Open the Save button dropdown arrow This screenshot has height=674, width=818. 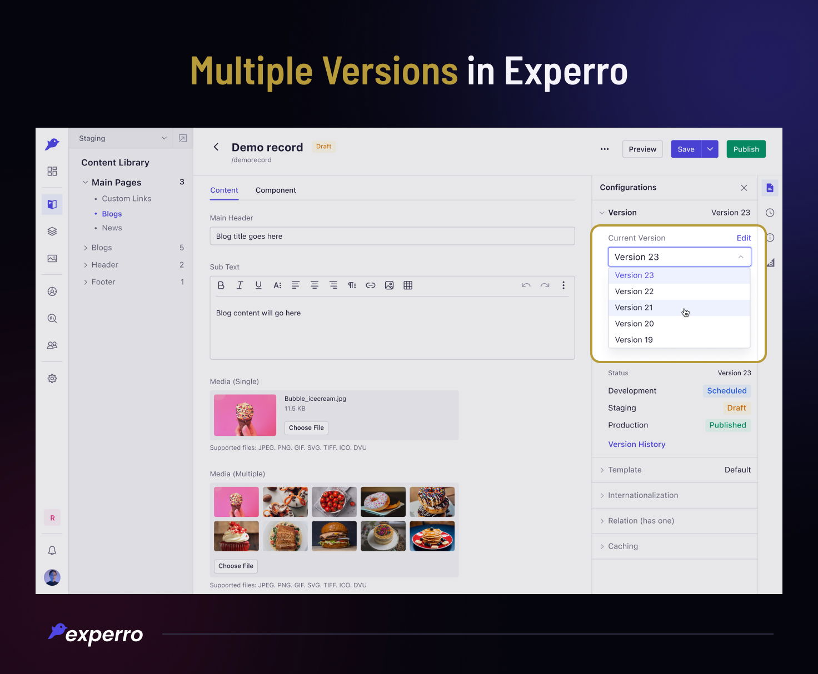click(710, 149)
